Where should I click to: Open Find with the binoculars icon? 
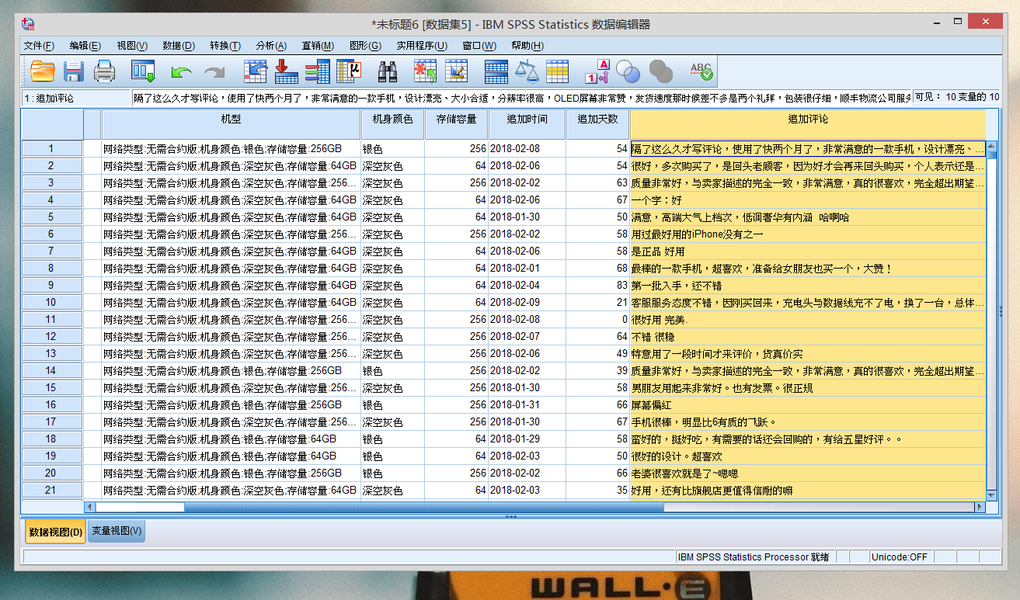point(388,72)
